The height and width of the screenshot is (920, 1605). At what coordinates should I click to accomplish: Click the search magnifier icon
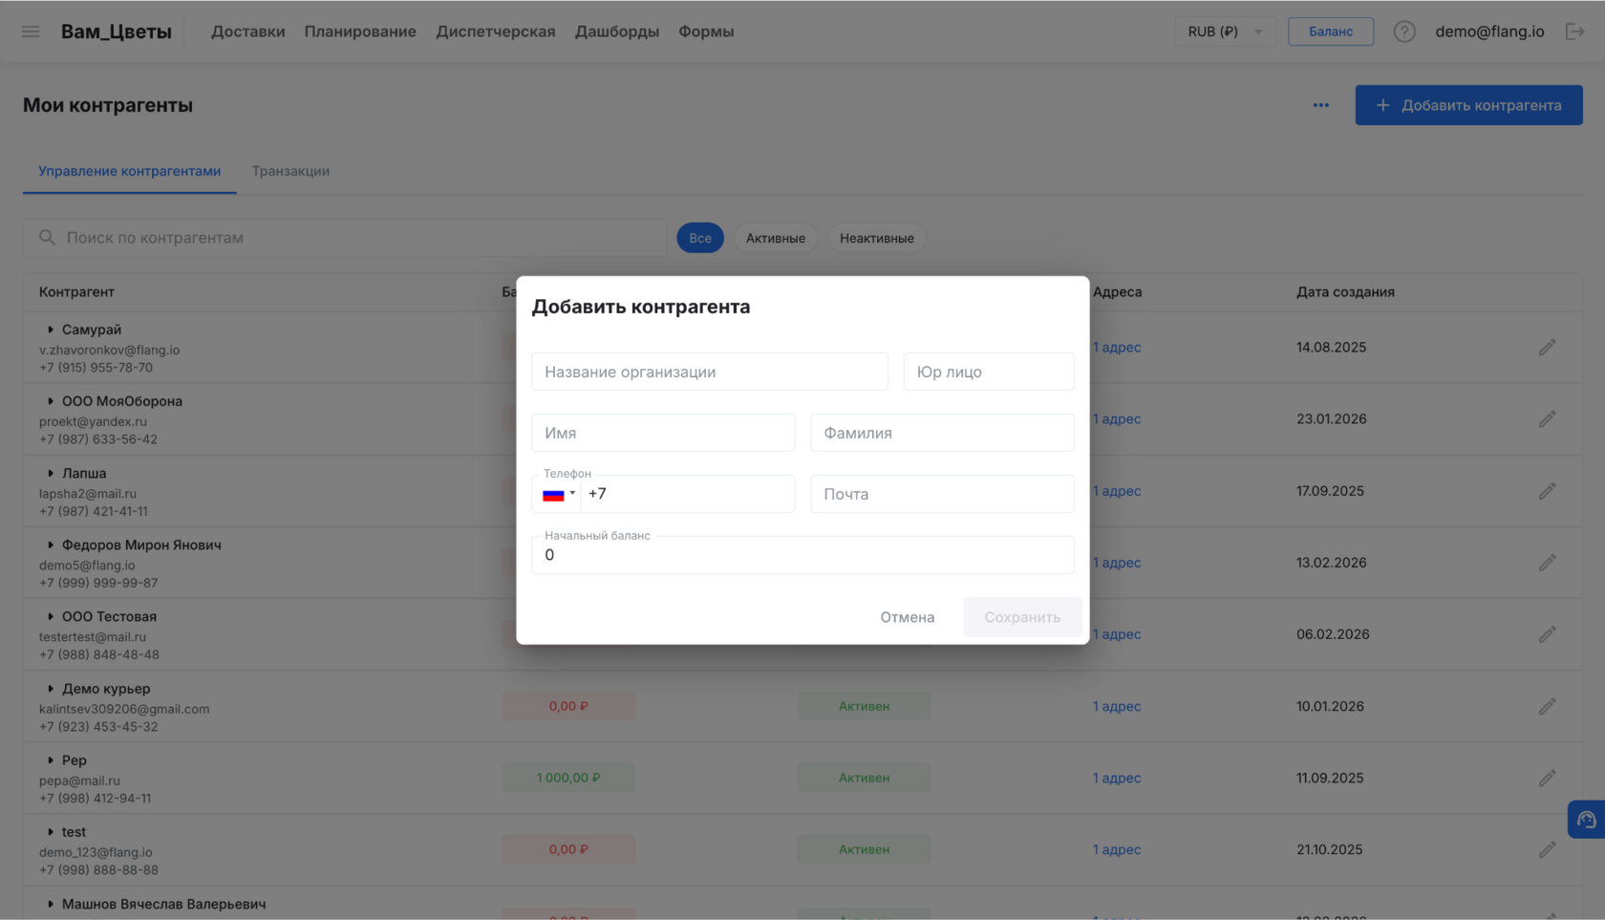pos(46,237)
